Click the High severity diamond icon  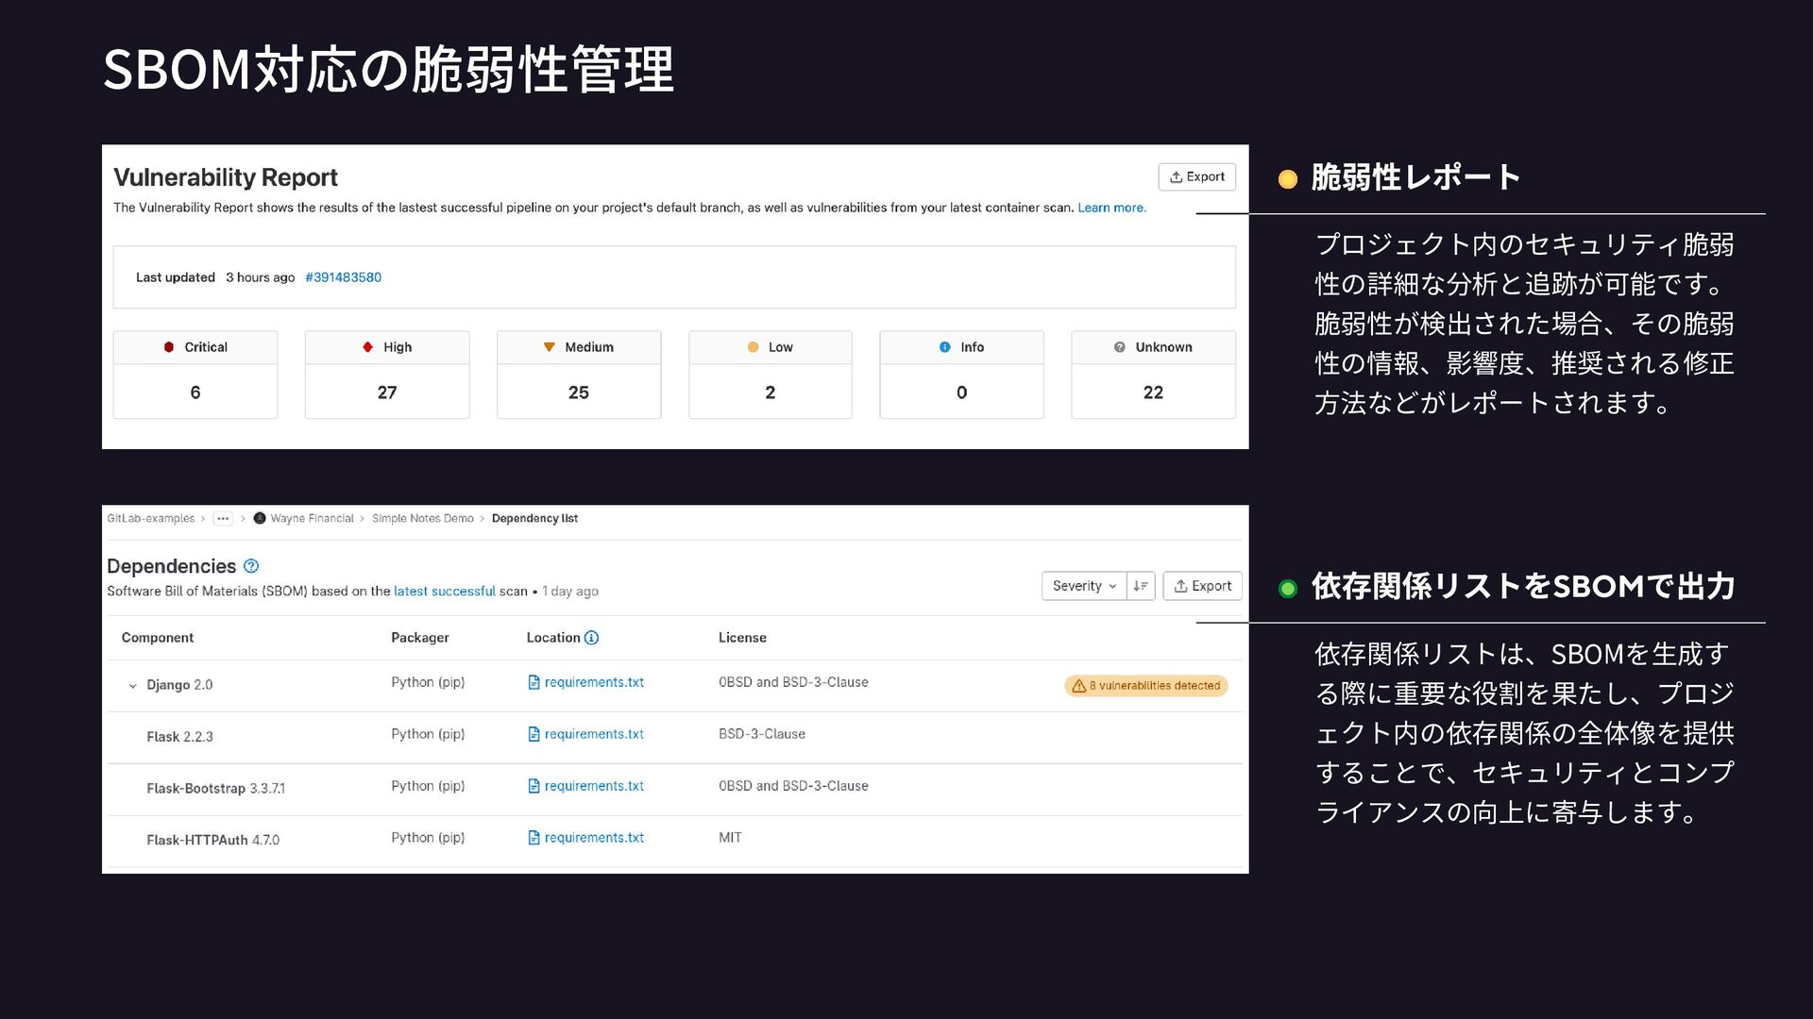tap(368, 347)
